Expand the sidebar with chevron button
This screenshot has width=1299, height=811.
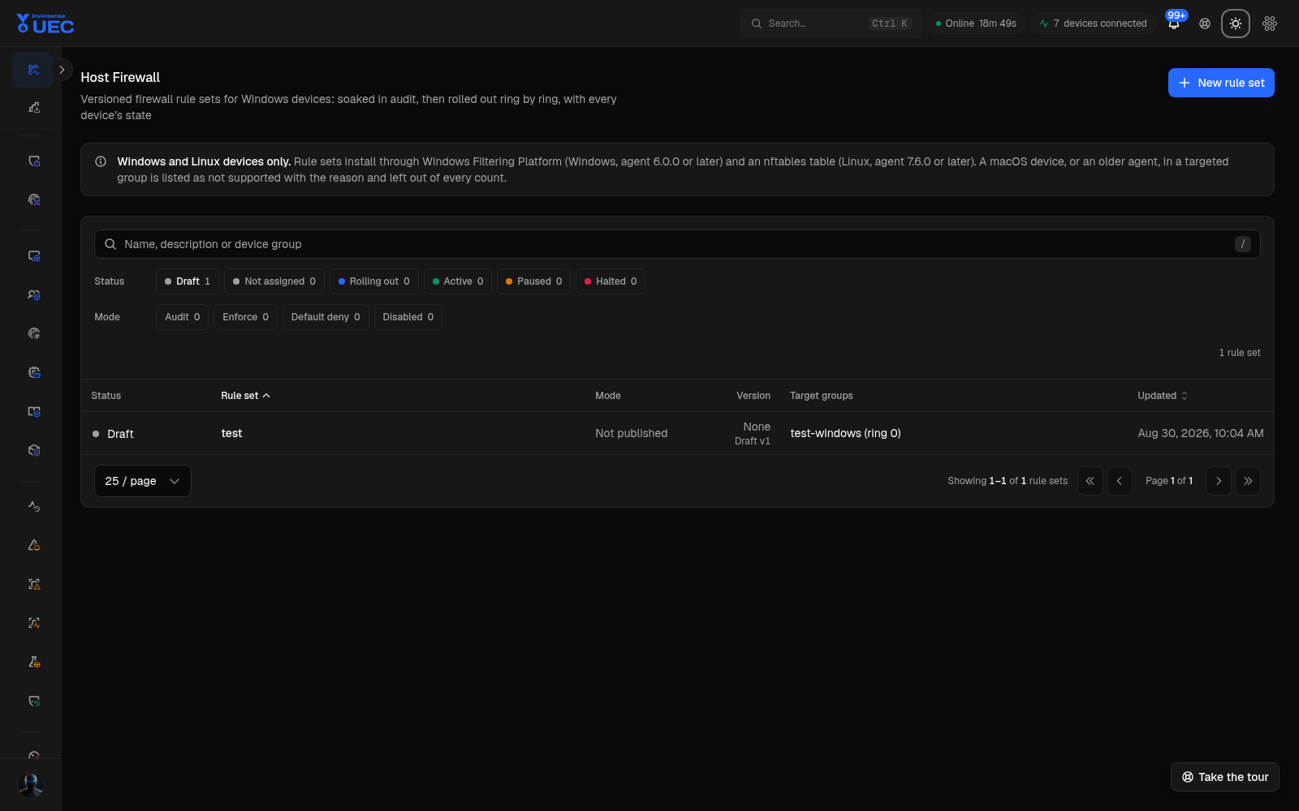point(62,70)
